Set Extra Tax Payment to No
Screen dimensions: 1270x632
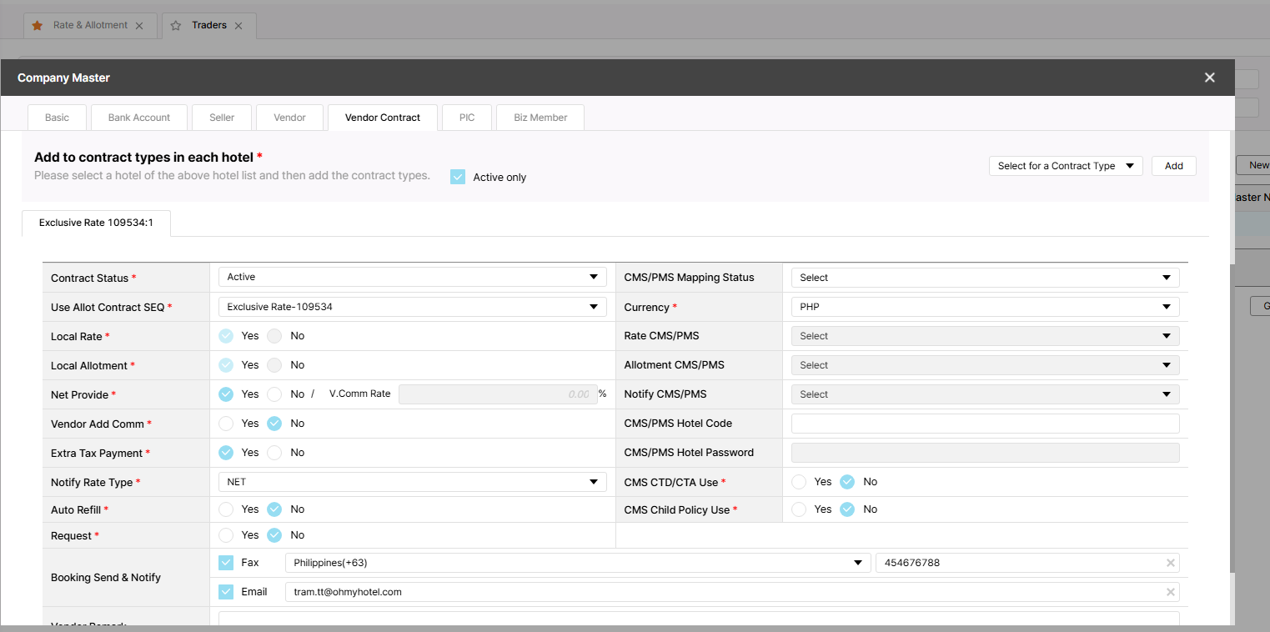pyautogui.click(x=274, y=453)
